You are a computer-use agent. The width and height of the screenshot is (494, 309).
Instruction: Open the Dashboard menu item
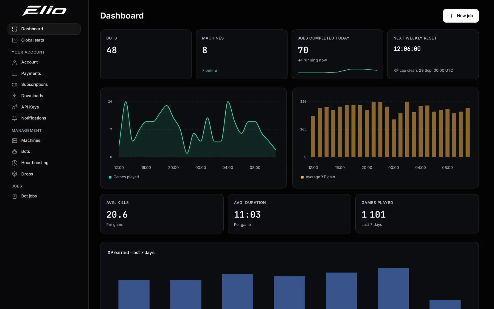[x=44, y=29]
